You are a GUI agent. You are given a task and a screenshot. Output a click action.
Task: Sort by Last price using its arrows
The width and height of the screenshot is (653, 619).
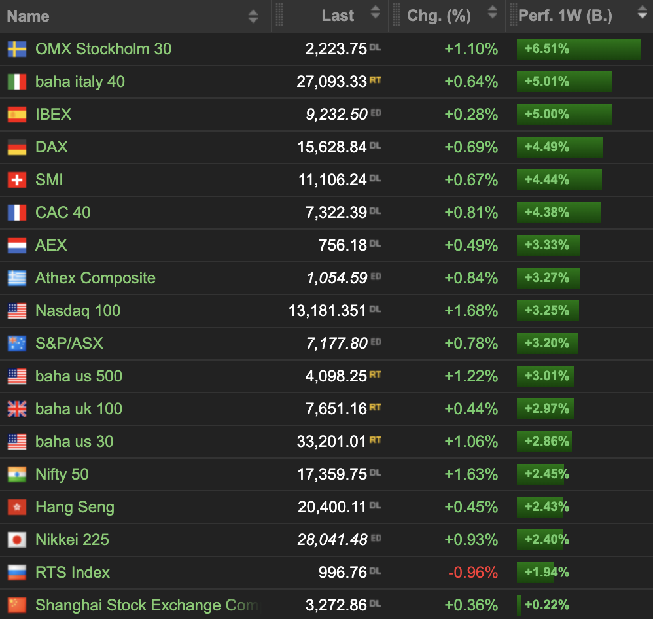pyautogui.click(x=375, y=12)
